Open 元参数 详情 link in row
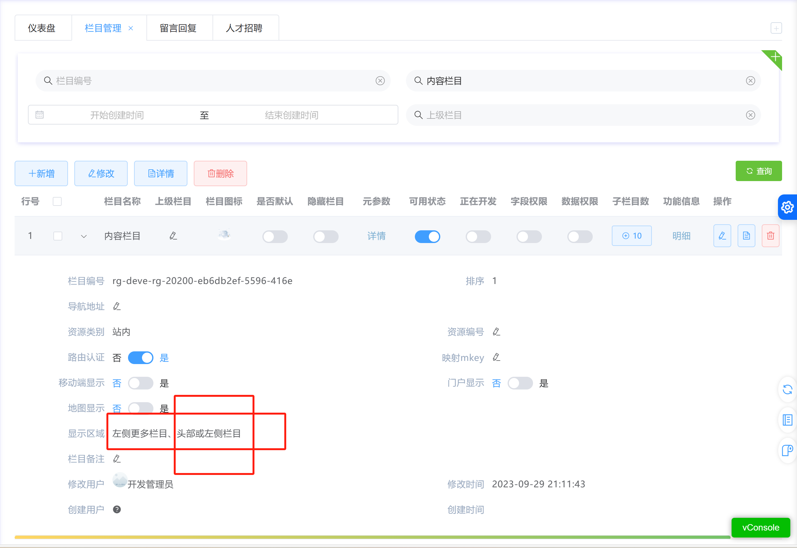Viewport: 797px width, 548px height. (376, 236)
